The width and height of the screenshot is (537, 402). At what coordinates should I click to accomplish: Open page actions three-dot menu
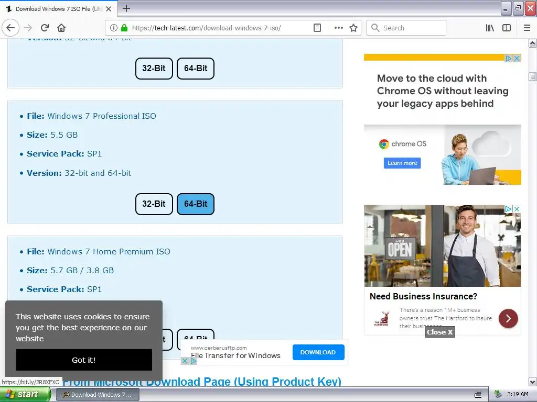[x=338, y=28]
